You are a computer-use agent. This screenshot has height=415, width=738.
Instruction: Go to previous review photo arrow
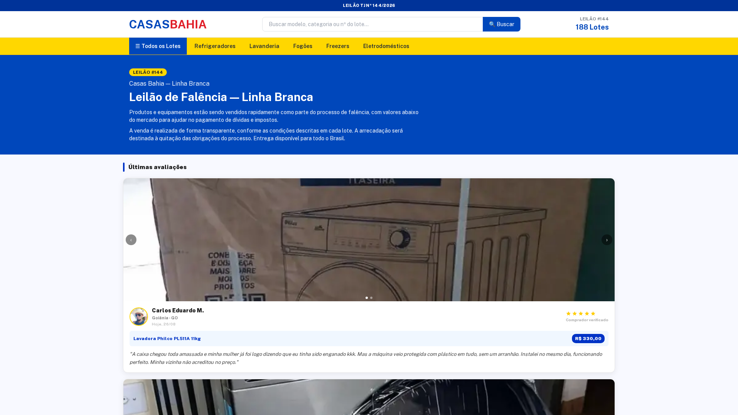click(131, 240)
